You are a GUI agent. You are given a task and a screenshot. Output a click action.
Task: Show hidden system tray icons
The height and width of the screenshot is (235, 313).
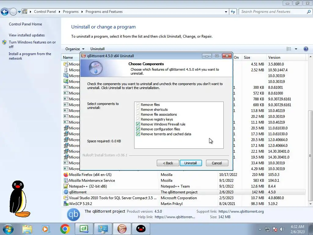(x=260, y=229)
